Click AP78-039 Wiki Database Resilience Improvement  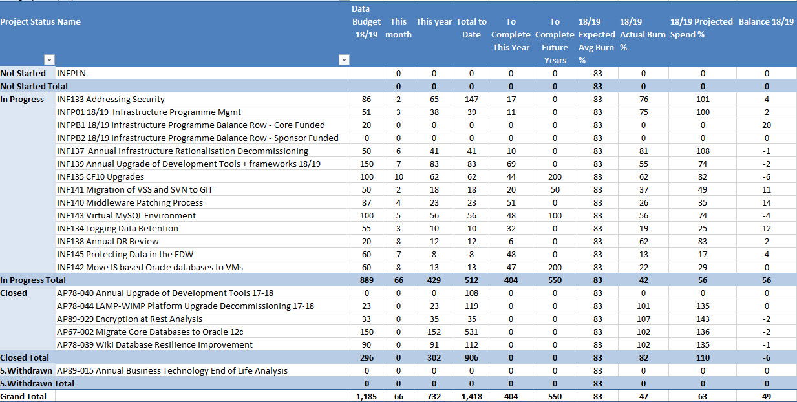(154, 344)
